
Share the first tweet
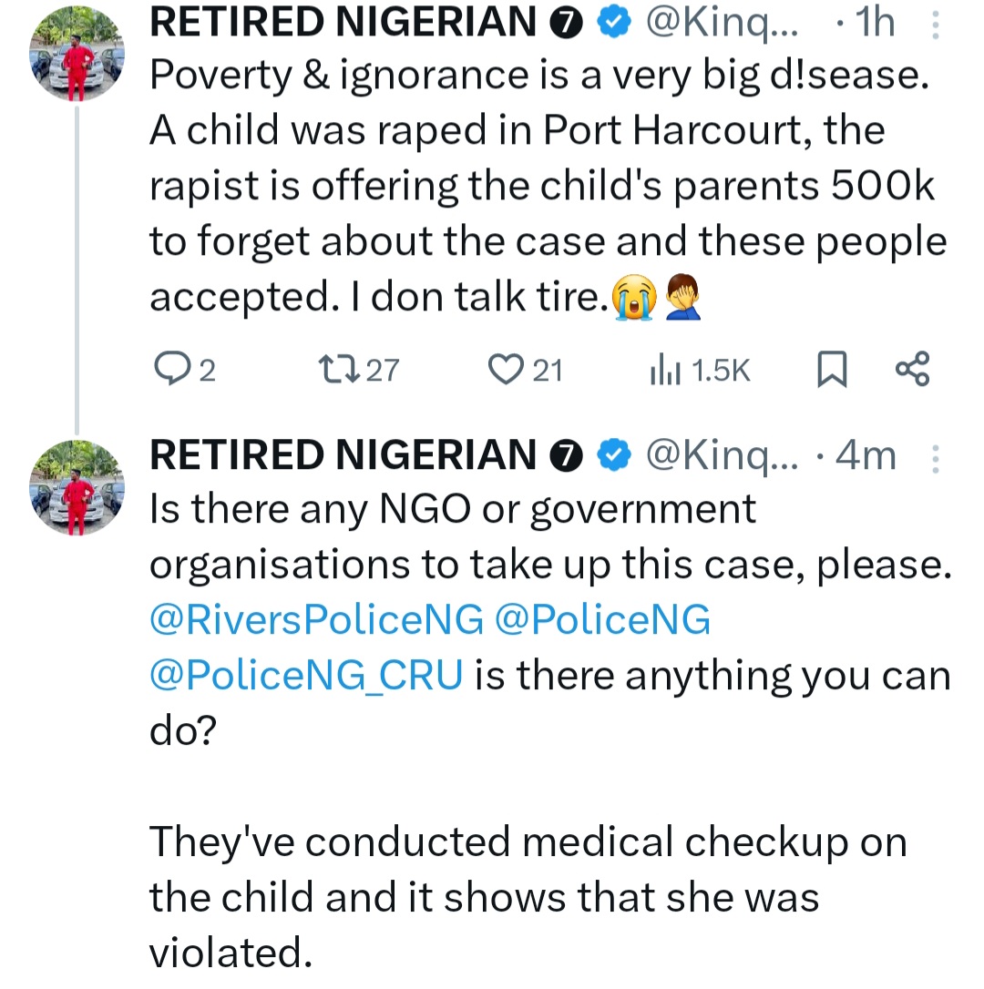click(x=912, y=370)
